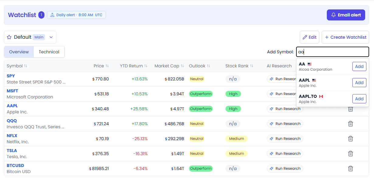Open SPY symbol link

coord(11,76)
